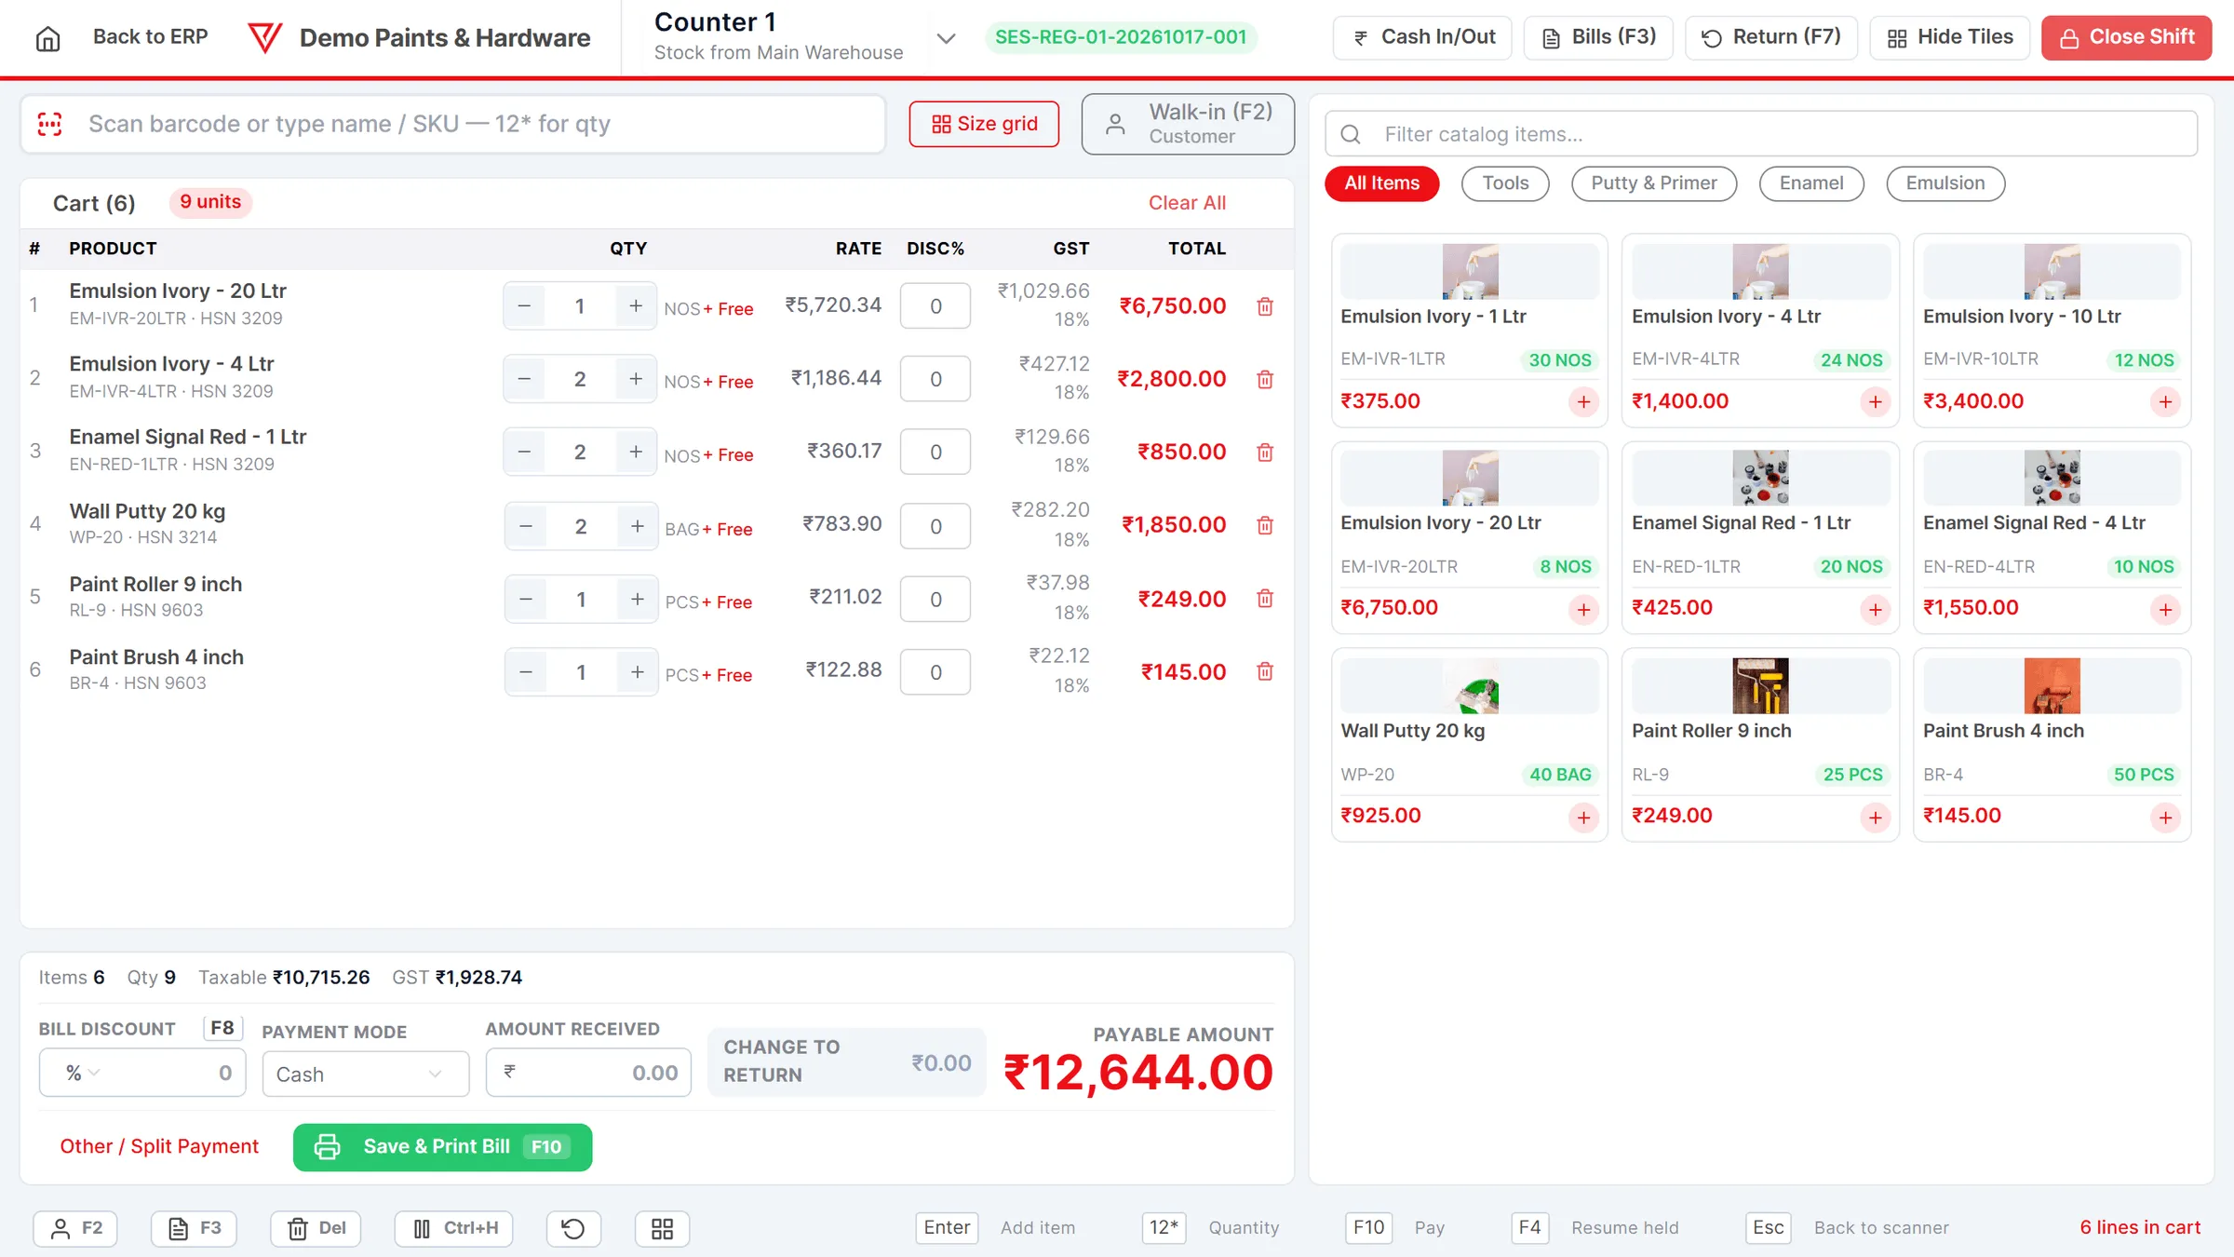Viewport: 2234px width, 1257px height.
Task: Add Enamel Signal Red 4 Ltr tile
Action: pyautogui.click(x=2165, y=609)
